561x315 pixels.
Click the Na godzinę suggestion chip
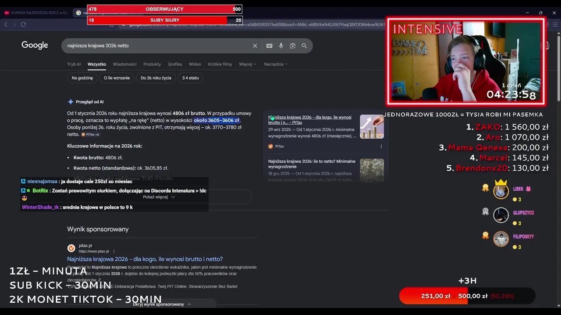click(x=82, y=78)
